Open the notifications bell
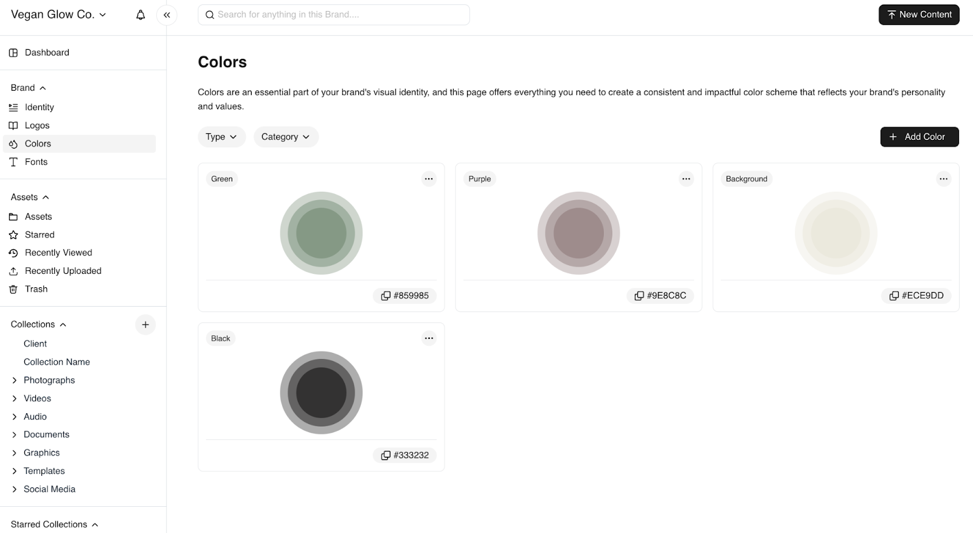 pos(140,15)
